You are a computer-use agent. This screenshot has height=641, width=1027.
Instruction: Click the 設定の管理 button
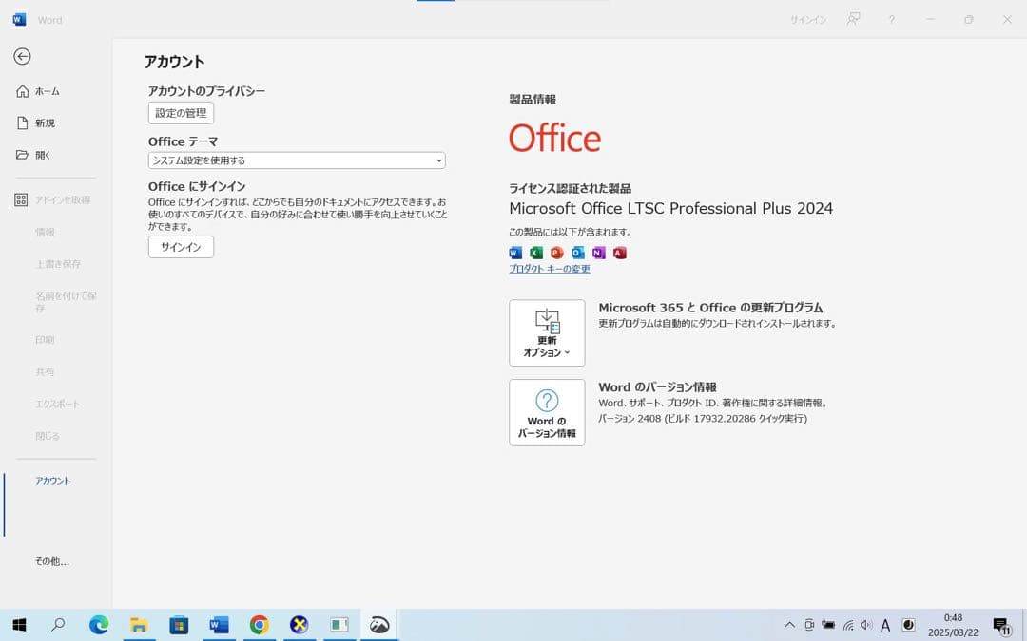[181, 112]
